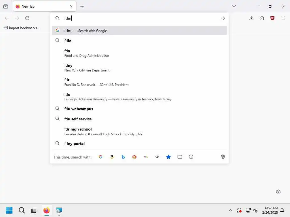
Task: Open Windows taskbar search
Action: coord(22,210)
